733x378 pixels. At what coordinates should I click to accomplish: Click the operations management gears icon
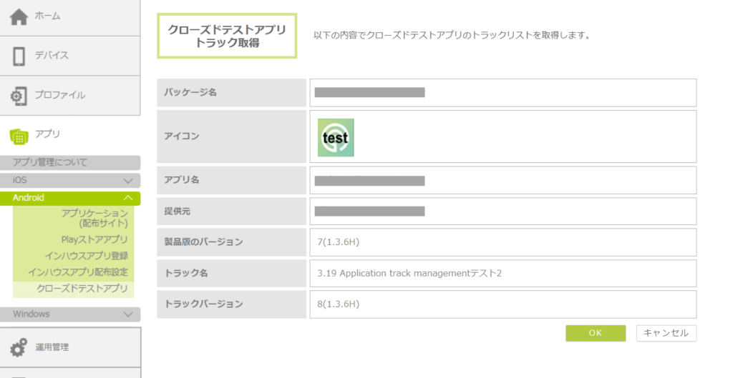tap(19, 348)
